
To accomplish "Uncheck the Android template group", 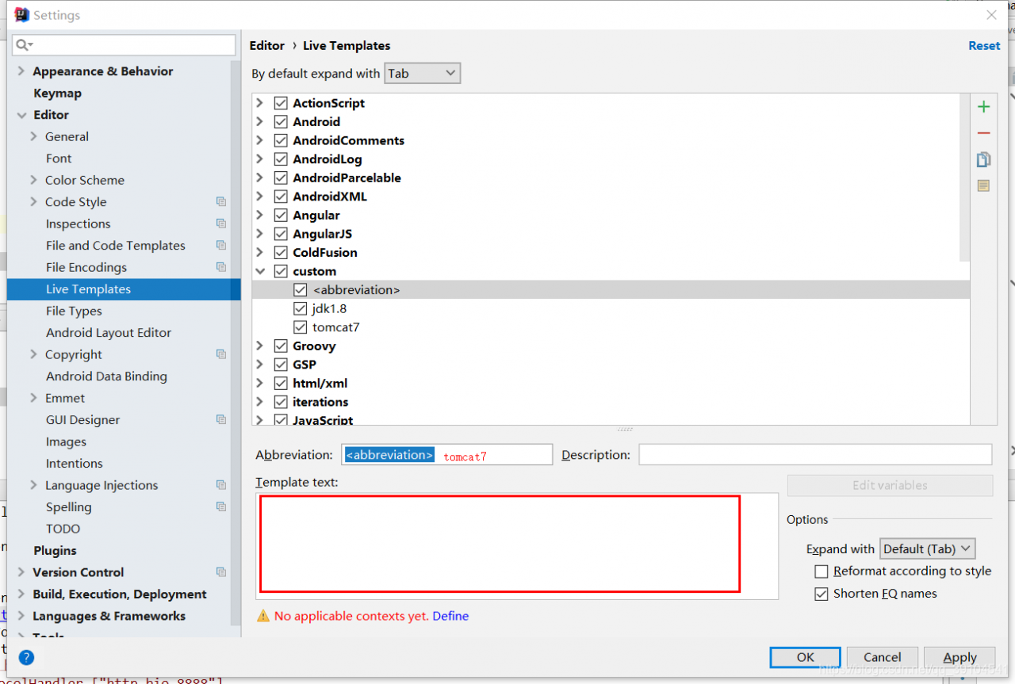I will coord(281,122).
